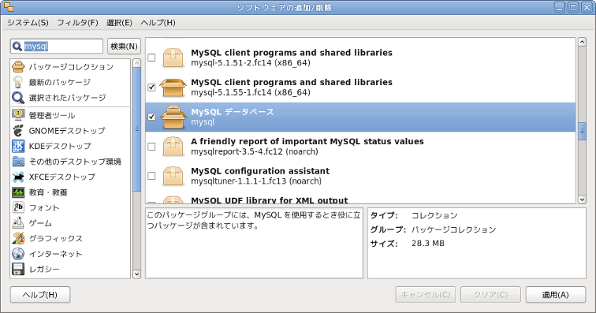The image size is (596, 313).
Task: Select 'A friendly report of important MySQL status values'
Action: click(307, 141)
